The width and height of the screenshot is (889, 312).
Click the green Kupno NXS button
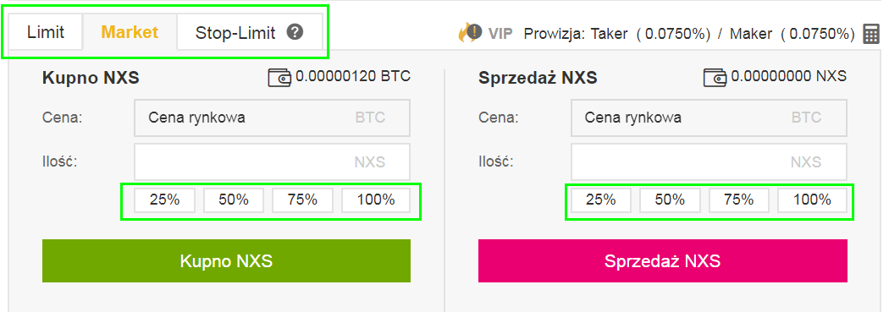click(x=226, y=260)
